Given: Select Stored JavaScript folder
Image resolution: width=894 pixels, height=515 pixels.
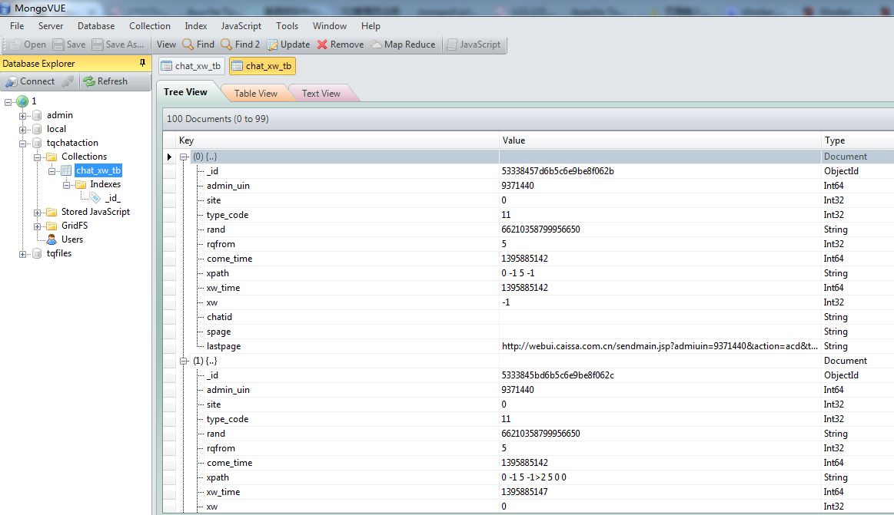Looking at the screenshot, I should [95, 212].
